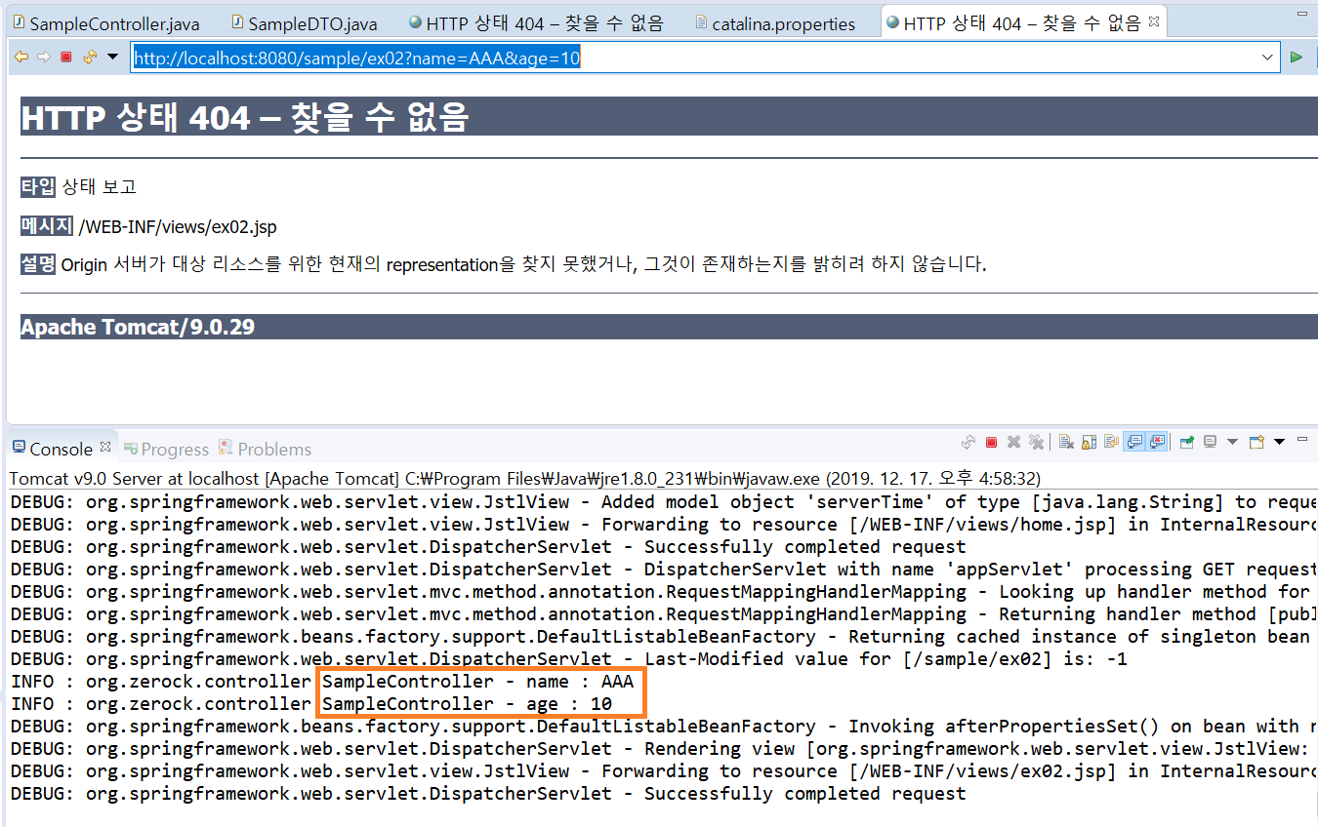Switch to the Problems view tab

click(x=265, y=449)
